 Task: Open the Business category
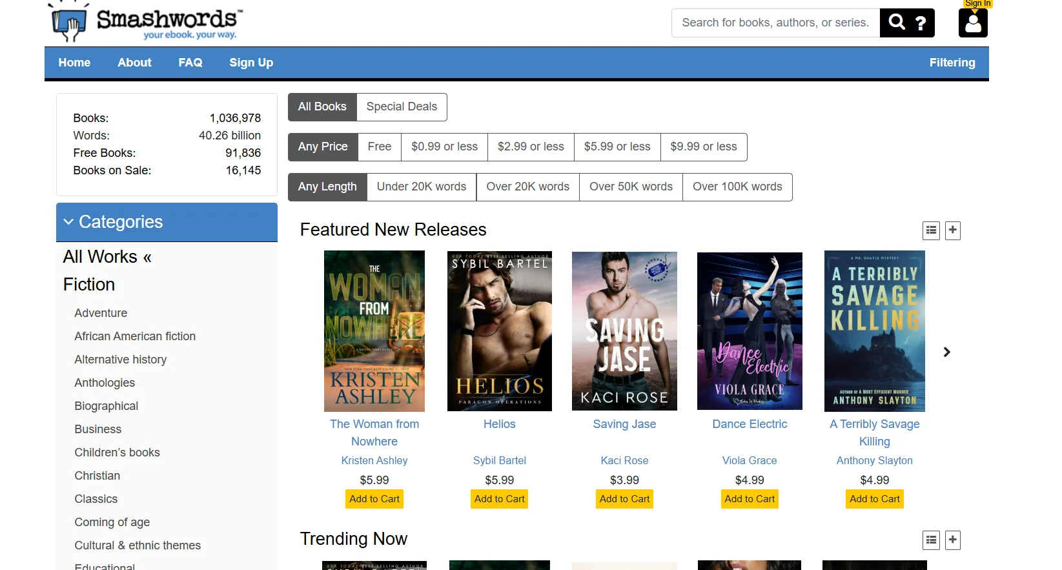tap(98, 429)
